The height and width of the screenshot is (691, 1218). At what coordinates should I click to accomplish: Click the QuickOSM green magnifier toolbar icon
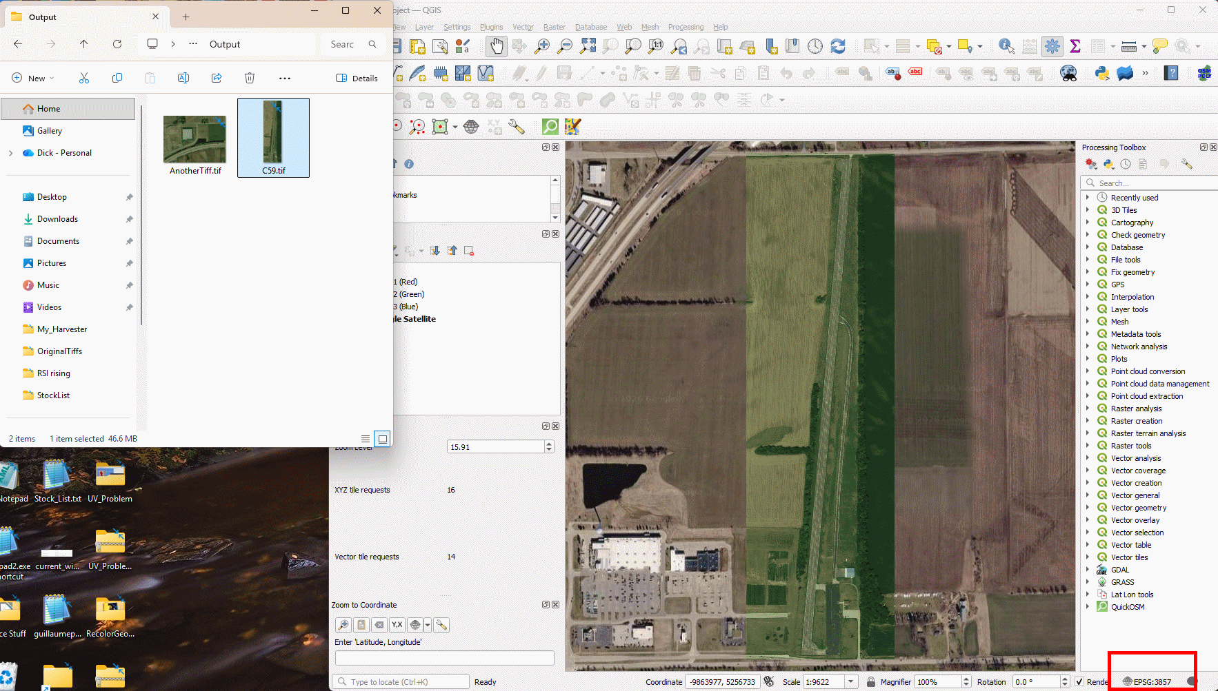pos(550,126)
